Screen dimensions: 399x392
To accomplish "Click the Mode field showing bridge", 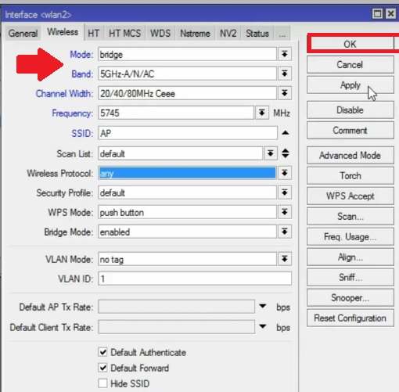I will [187, 54].
